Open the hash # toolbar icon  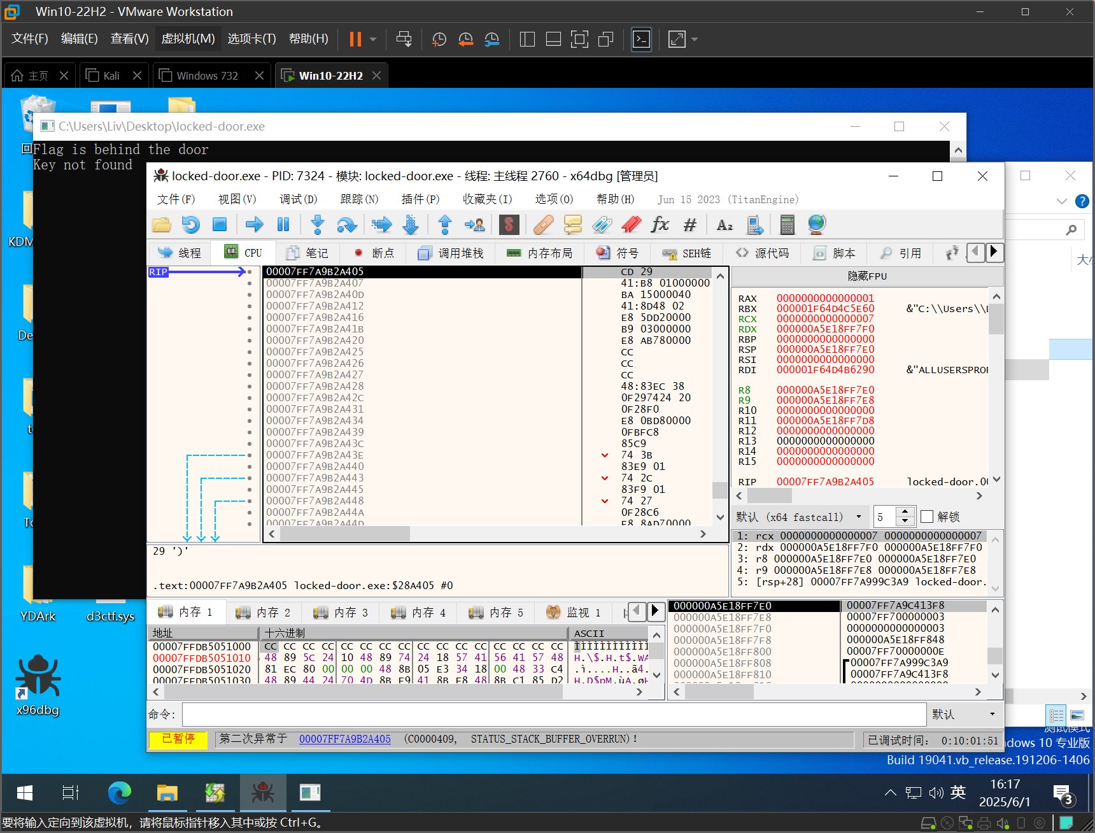tap(689, 224)
